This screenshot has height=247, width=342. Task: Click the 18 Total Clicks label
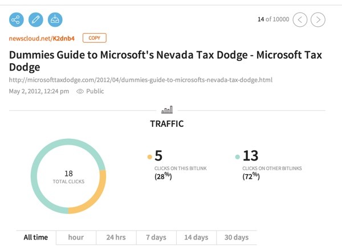click(x=68, y=177)
